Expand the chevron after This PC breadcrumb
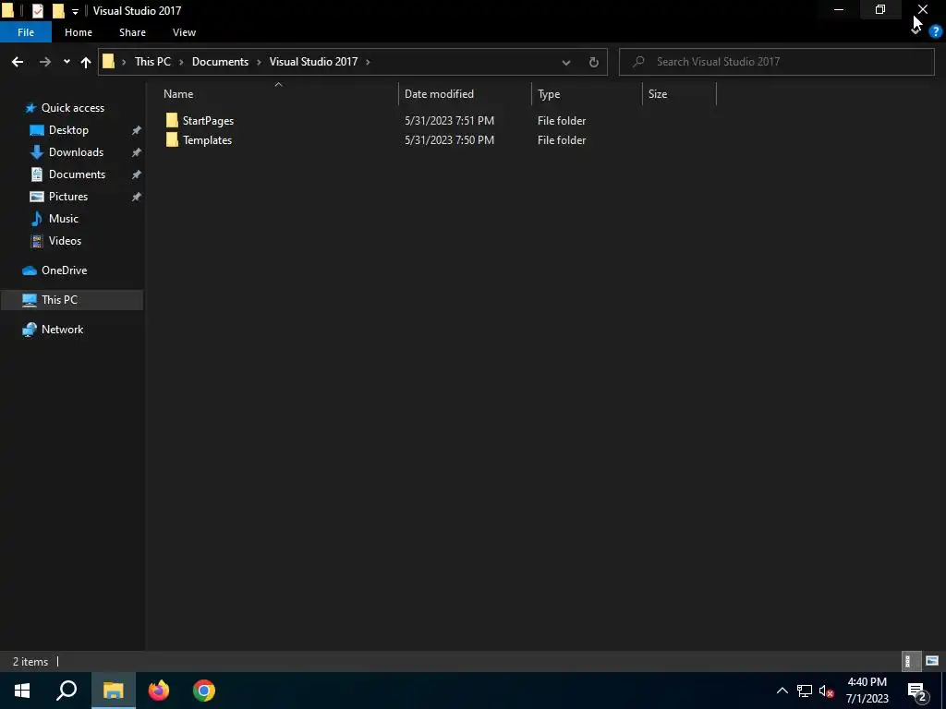This screenshot has height=709, width=946. click(181, 62)
